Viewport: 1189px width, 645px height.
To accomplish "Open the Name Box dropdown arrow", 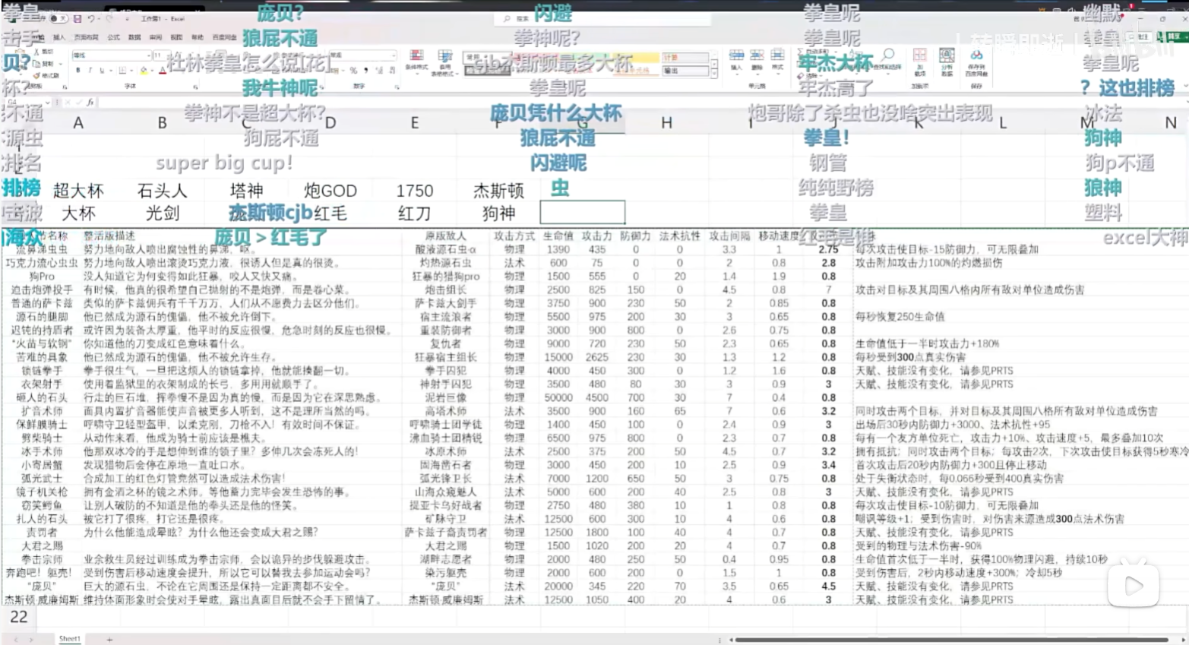I will pyautogui.click(x=47, y=102).
